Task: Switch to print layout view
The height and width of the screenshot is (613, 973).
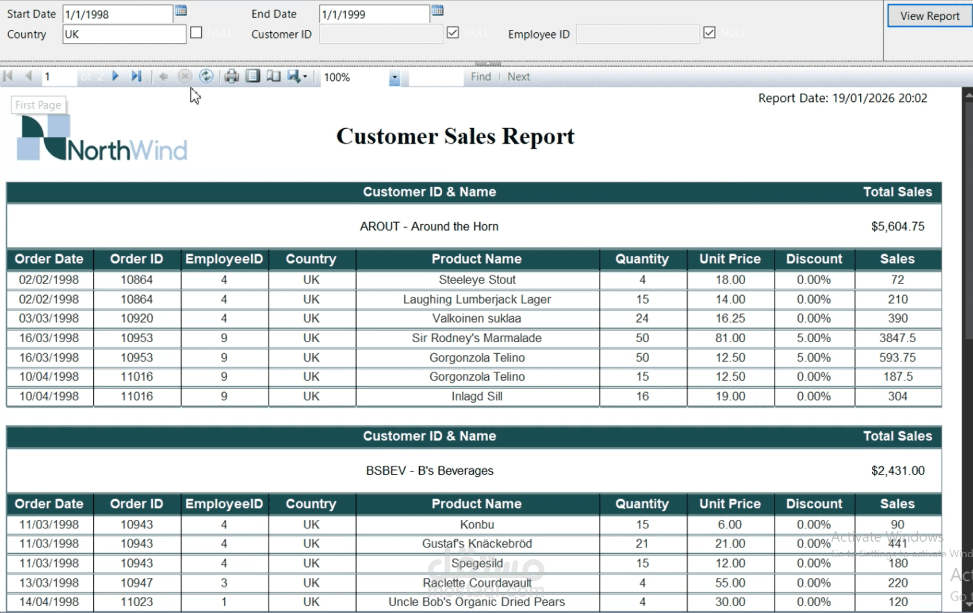Action: [x=252, y=76]
